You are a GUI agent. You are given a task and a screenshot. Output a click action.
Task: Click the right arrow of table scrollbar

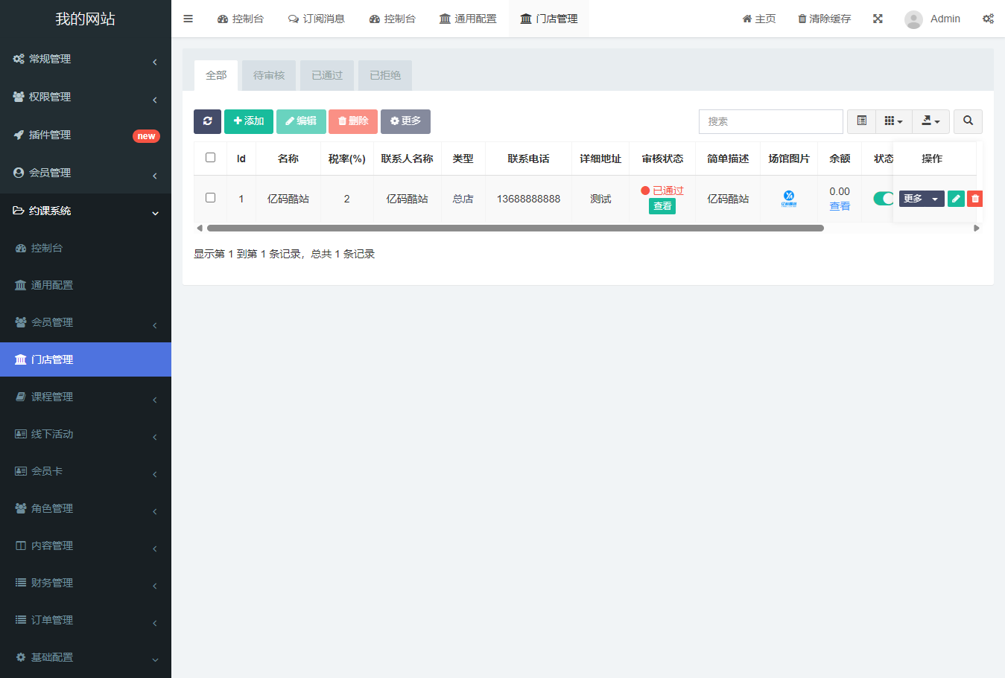coord(977,228)
